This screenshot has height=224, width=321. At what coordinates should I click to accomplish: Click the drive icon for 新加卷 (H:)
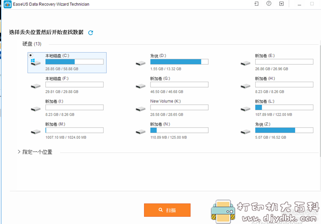pyautogui.click(x=246, y=86)
